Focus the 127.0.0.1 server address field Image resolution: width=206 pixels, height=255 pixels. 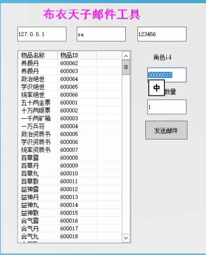(42, 34)
